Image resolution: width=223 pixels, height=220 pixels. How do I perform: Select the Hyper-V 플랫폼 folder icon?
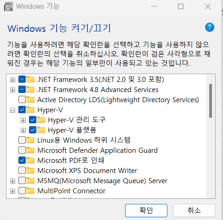click(x=41, y=130)
